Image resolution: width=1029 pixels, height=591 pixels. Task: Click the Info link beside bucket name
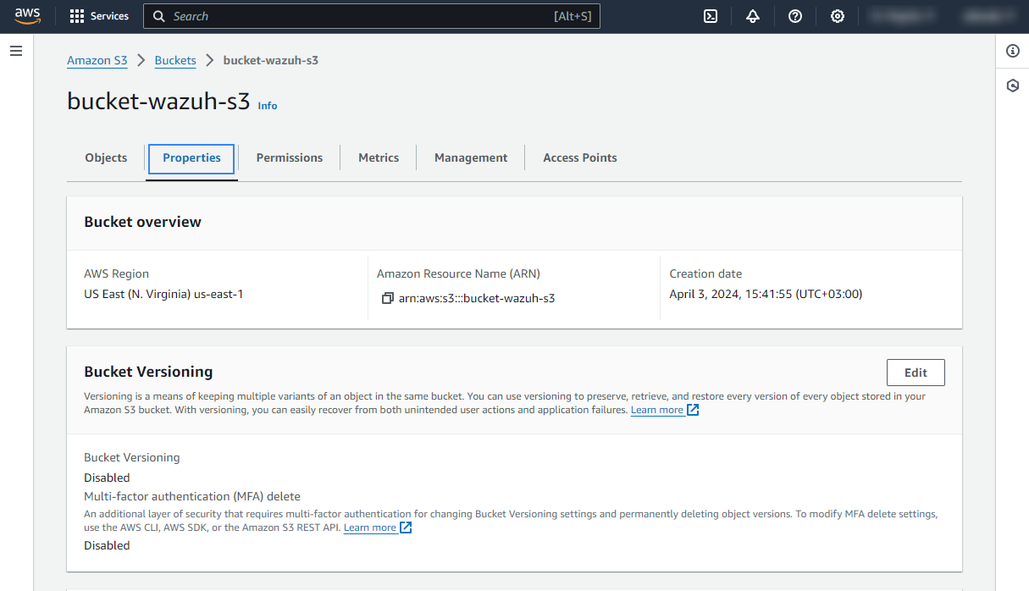point(268,106)
